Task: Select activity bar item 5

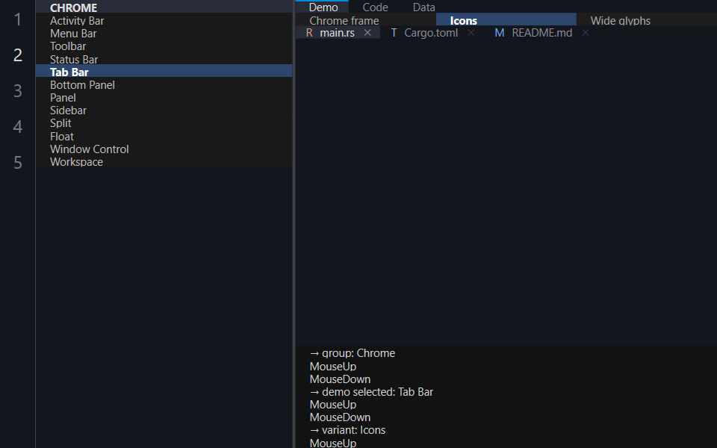Action: pyautogui.click(x=18, y=163)
